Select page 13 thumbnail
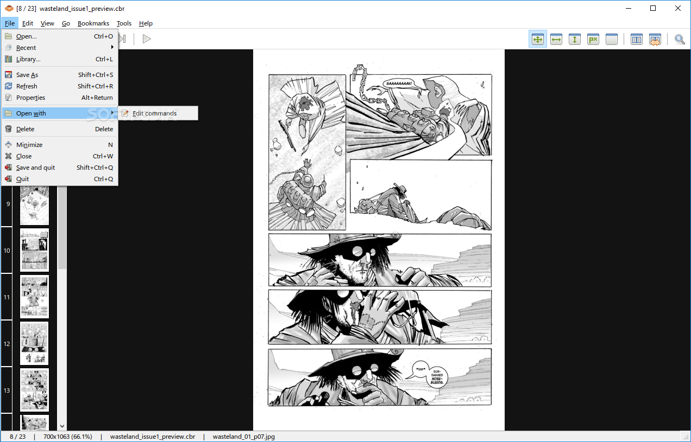 tap(34, 390)
